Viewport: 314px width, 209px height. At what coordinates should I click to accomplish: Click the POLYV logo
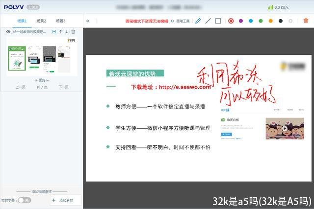[x=14, y=7]
